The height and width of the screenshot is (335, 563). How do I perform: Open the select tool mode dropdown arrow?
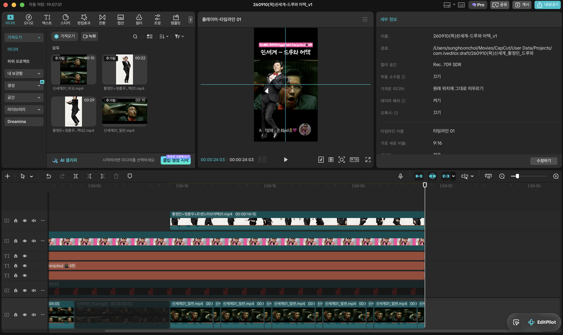click(x=31, y=176)
